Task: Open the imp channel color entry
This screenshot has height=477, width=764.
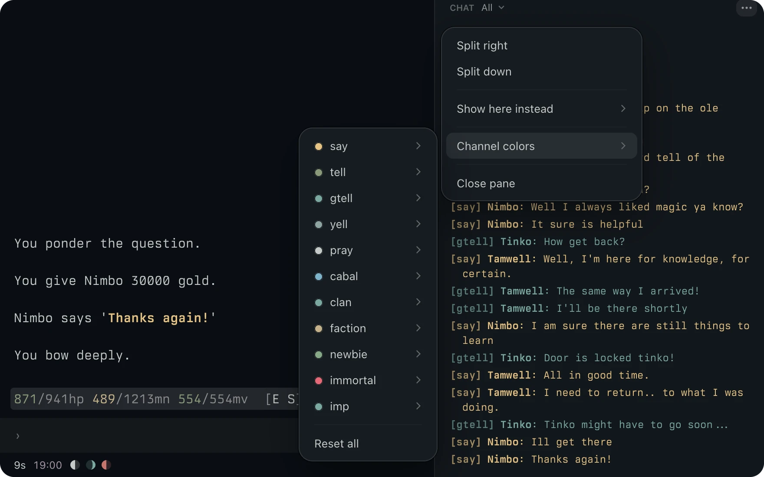Action: tap(368, 406)
